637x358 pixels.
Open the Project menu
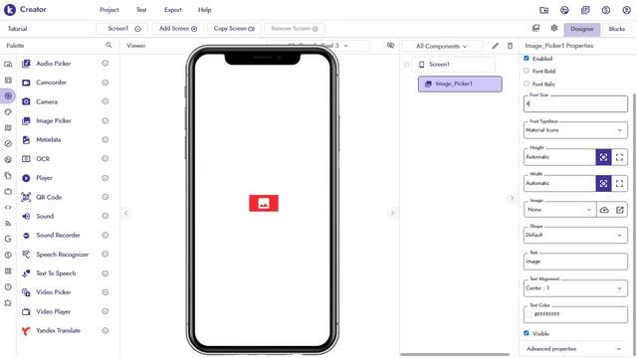pyautogui.click(x=109, y=10)
